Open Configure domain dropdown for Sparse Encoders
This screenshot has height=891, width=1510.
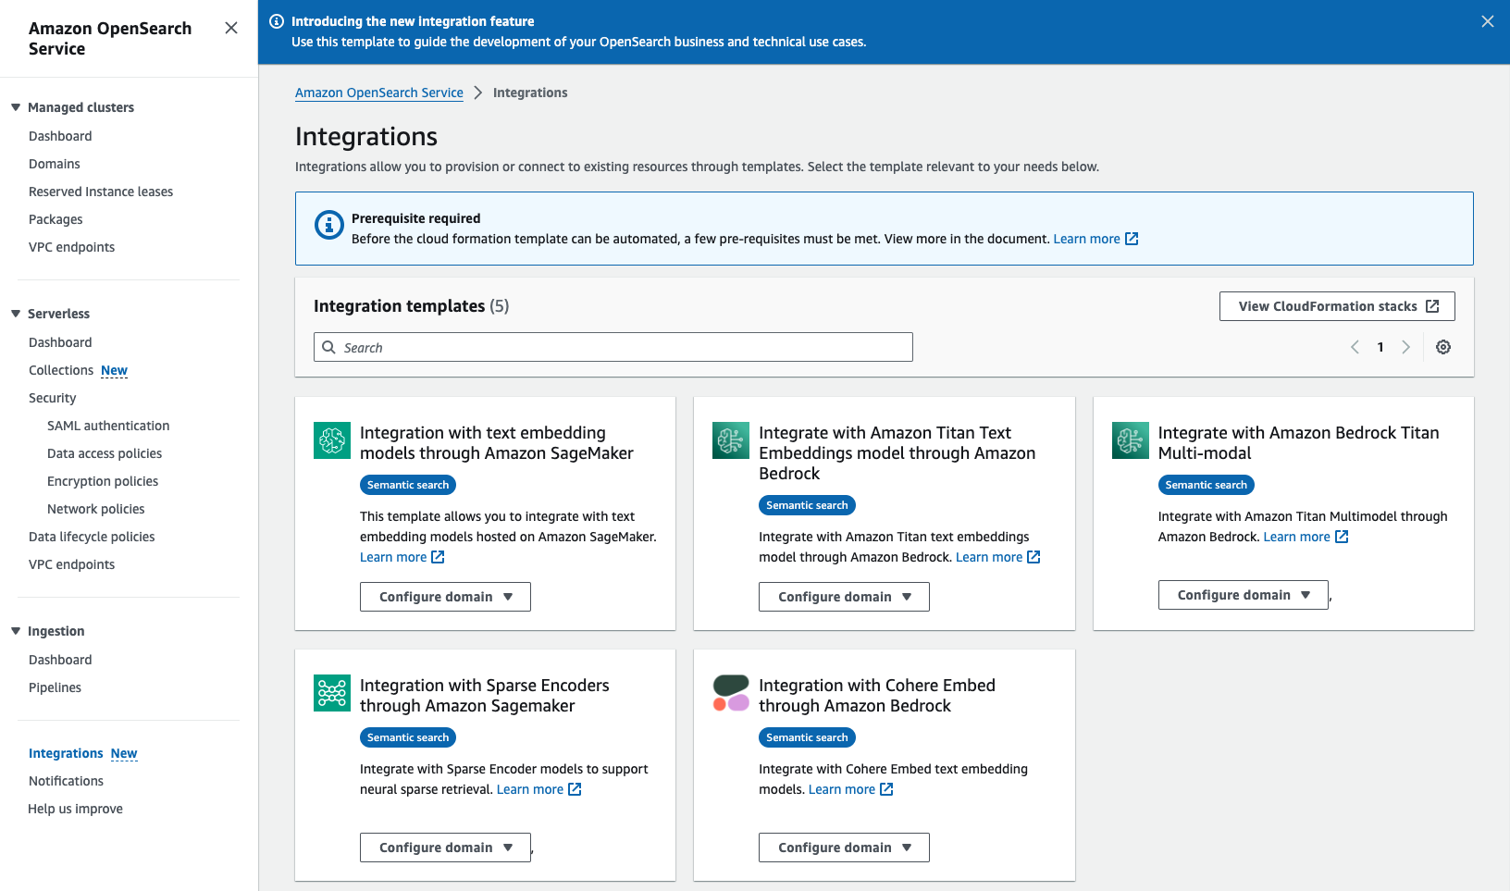pos(445,848)
